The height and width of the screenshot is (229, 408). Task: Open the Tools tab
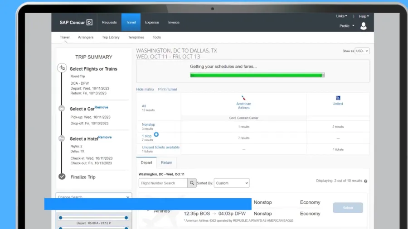(x=157, y=37)
